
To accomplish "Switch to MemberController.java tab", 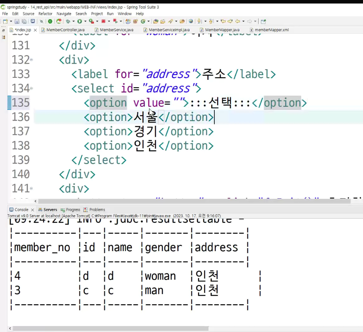I will click(x=63, y=30).
